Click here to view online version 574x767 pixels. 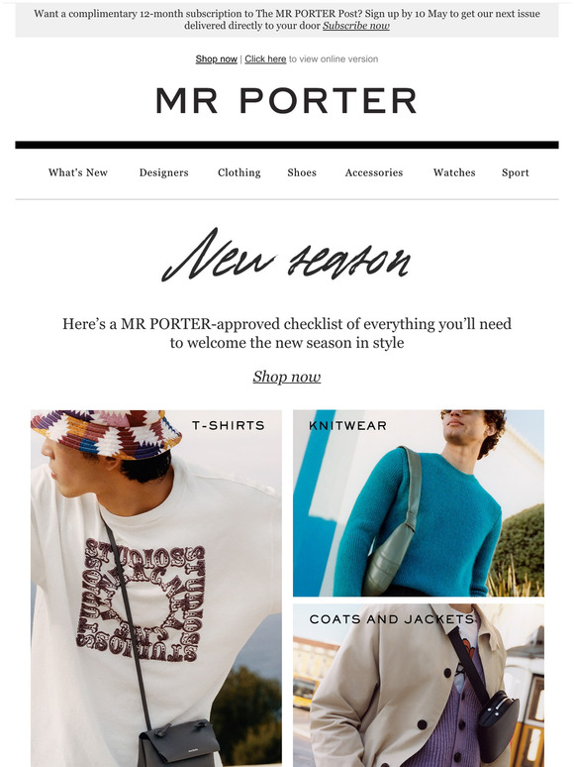pos(265,59)
